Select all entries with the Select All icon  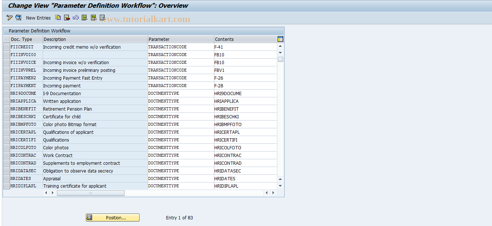click(84, 17)
